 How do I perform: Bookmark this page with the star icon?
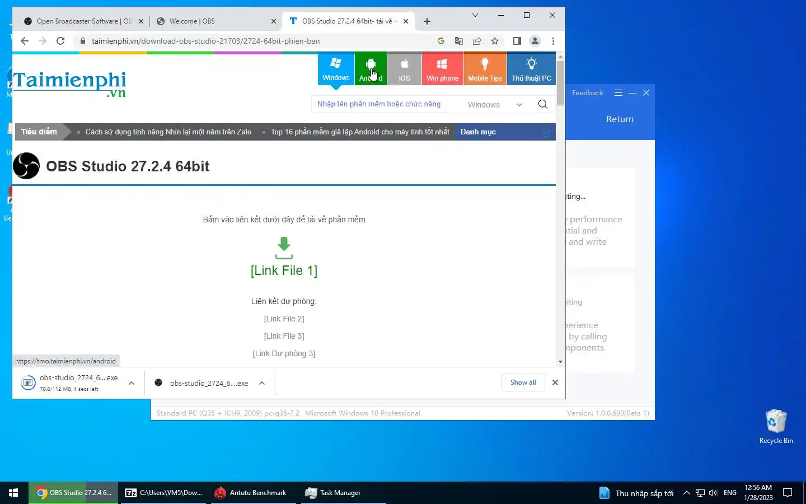495,41
